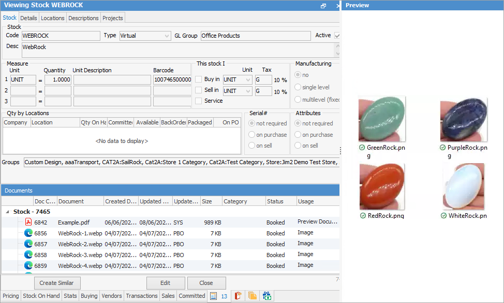504x303 pixels.
Task: Click the yellow stacked folders icon
Action: pyautogui.click(x=253, y=296)
